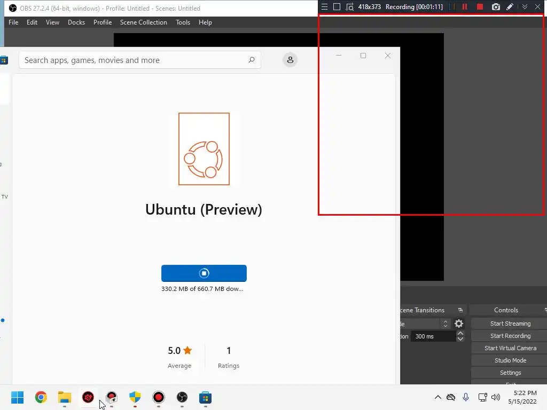The width and height of the screenshot is (547, 410).
Task: Stop the Ubuntu (Preview) download button
Action: tap(204, 273)
